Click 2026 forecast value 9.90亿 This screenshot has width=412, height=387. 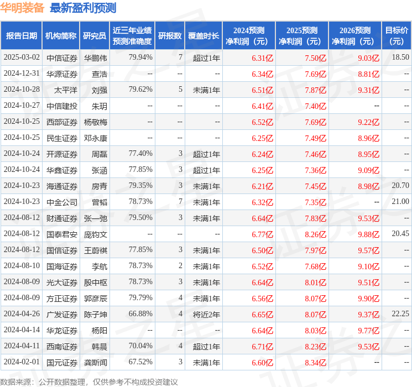(x=368, y=299)
